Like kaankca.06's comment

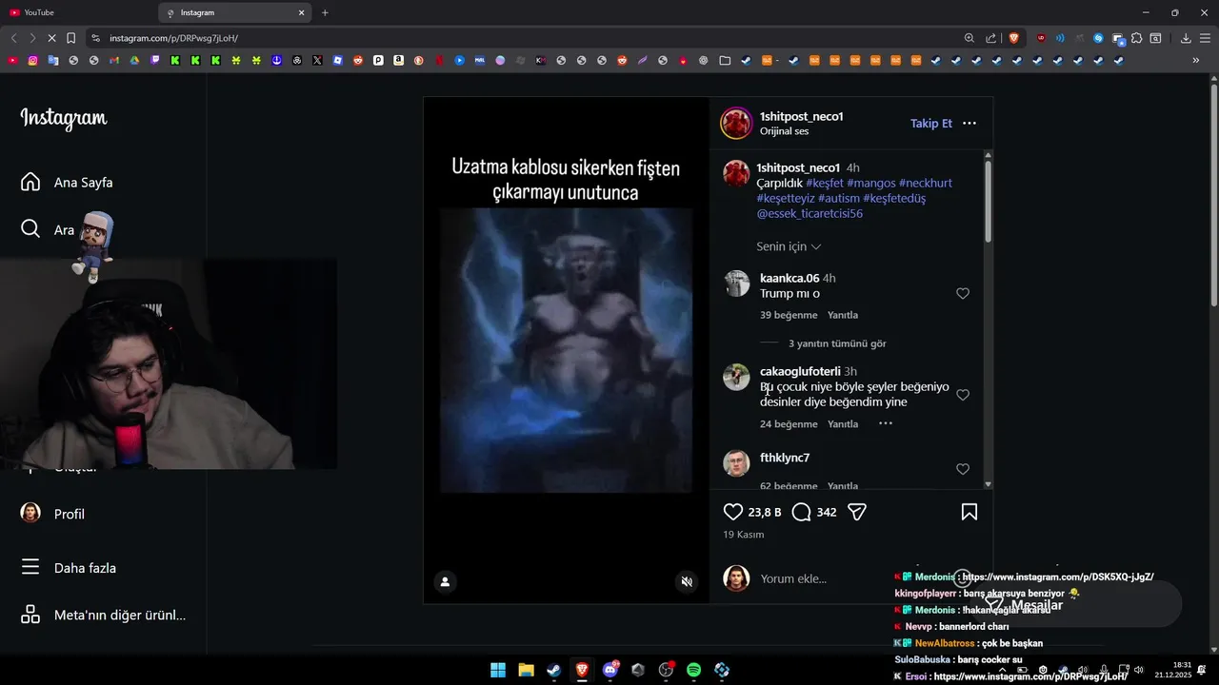pyautogui.click(x=963, y=293)
